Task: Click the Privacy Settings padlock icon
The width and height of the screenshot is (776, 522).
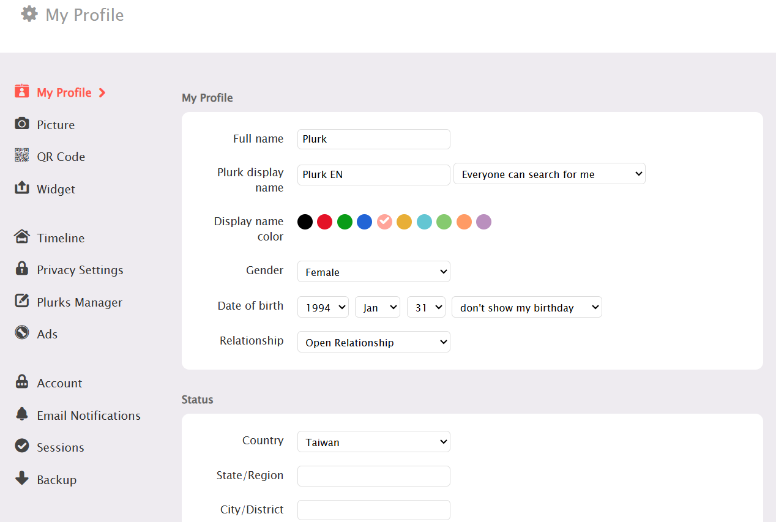Action: click(22, 269)
